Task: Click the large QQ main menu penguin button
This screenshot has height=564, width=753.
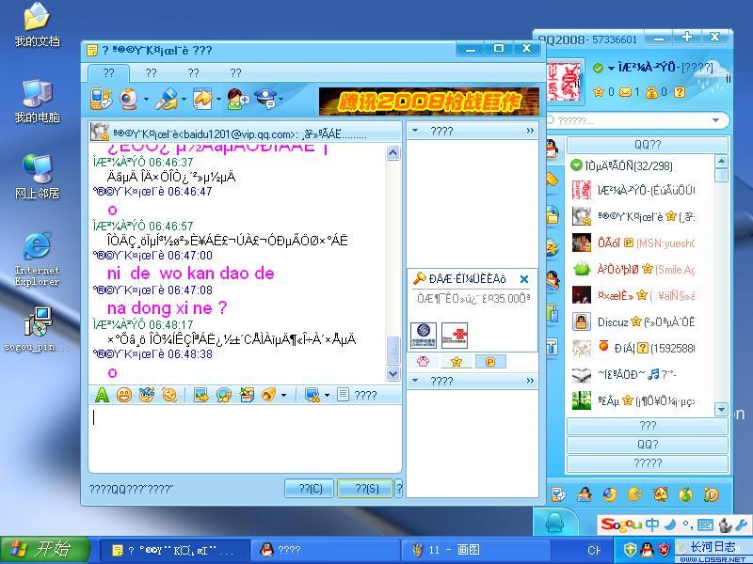Action: pyautogui.click(x=555, y=522)
